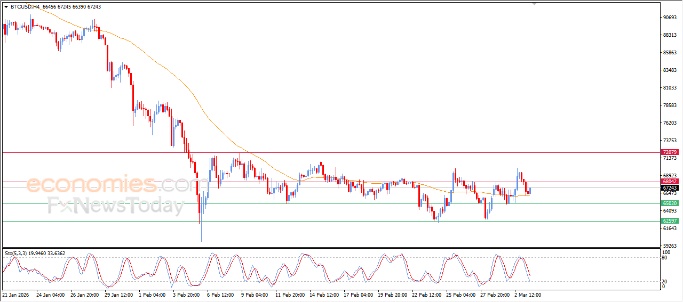Click the chart shift marker at top edge
Image resolution: width=683 pixels, height=302 pixels.
click(534, 4)
